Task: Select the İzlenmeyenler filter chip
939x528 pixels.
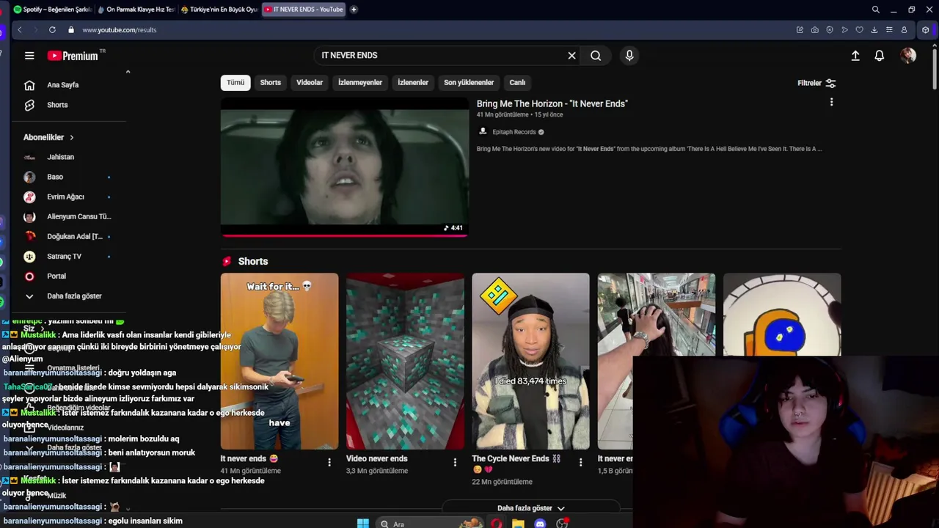Action: point(360,83)
